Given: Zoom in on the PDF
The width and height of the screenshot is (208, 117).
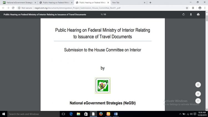Looking at the screenshot, I should coord(198,94).
